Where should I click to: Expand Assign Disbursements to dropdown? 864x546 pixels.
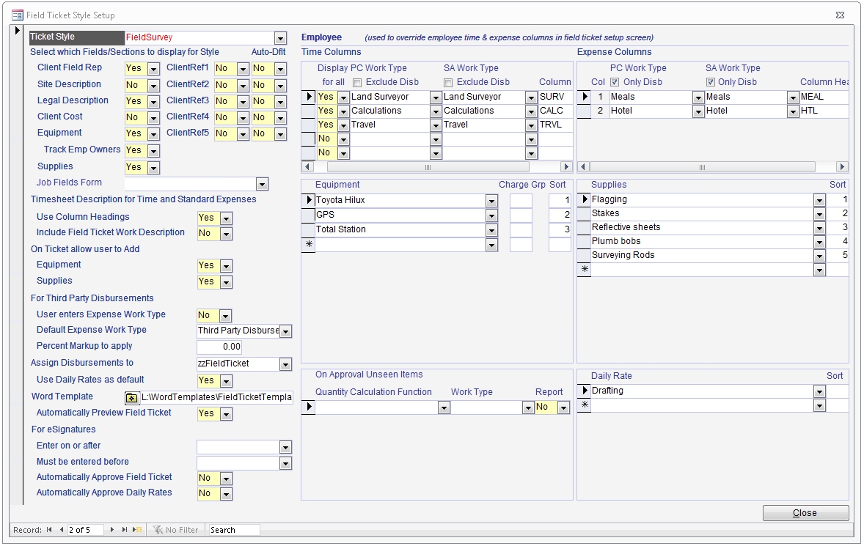point(285,364)
